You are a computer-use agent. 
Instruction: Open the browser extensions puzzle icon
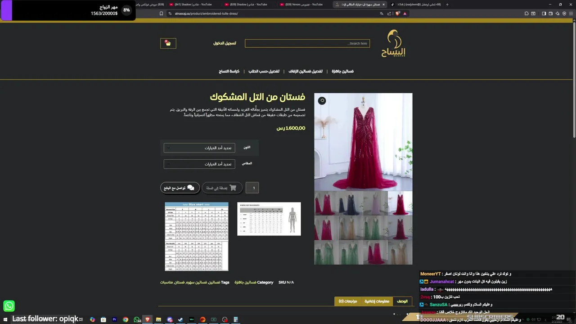pos(526,13)
